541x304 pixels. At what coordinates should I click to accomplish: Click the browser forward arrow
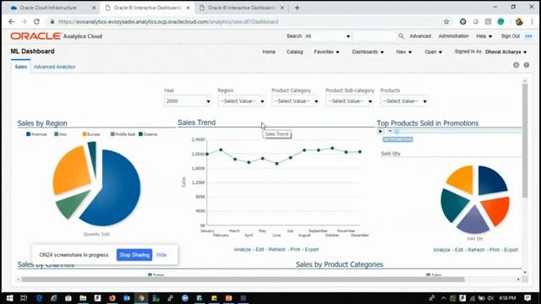point(24,22)
